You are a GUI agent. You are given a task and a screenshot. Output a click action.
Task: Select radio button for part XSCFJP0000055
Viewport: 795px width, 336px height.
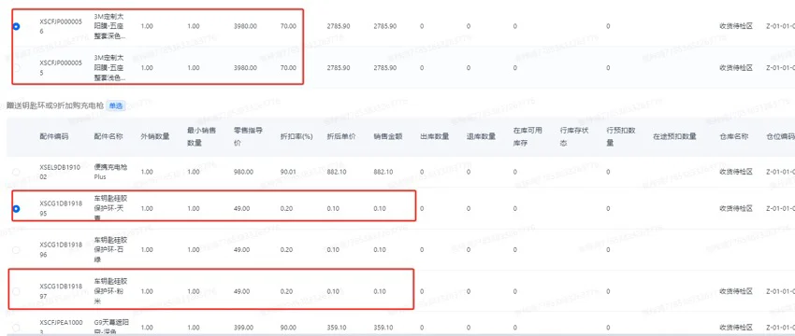[16, 67]
